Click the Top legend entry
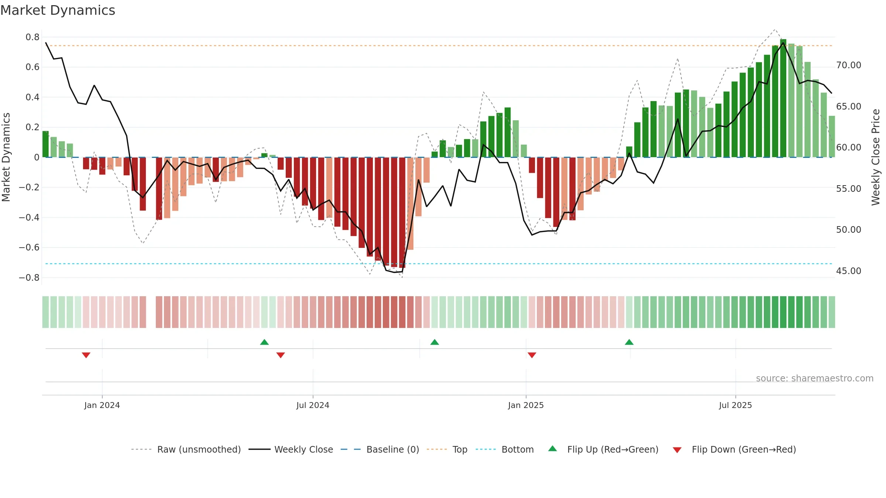This screenshot has height=498, width=886. click(447, 450)
